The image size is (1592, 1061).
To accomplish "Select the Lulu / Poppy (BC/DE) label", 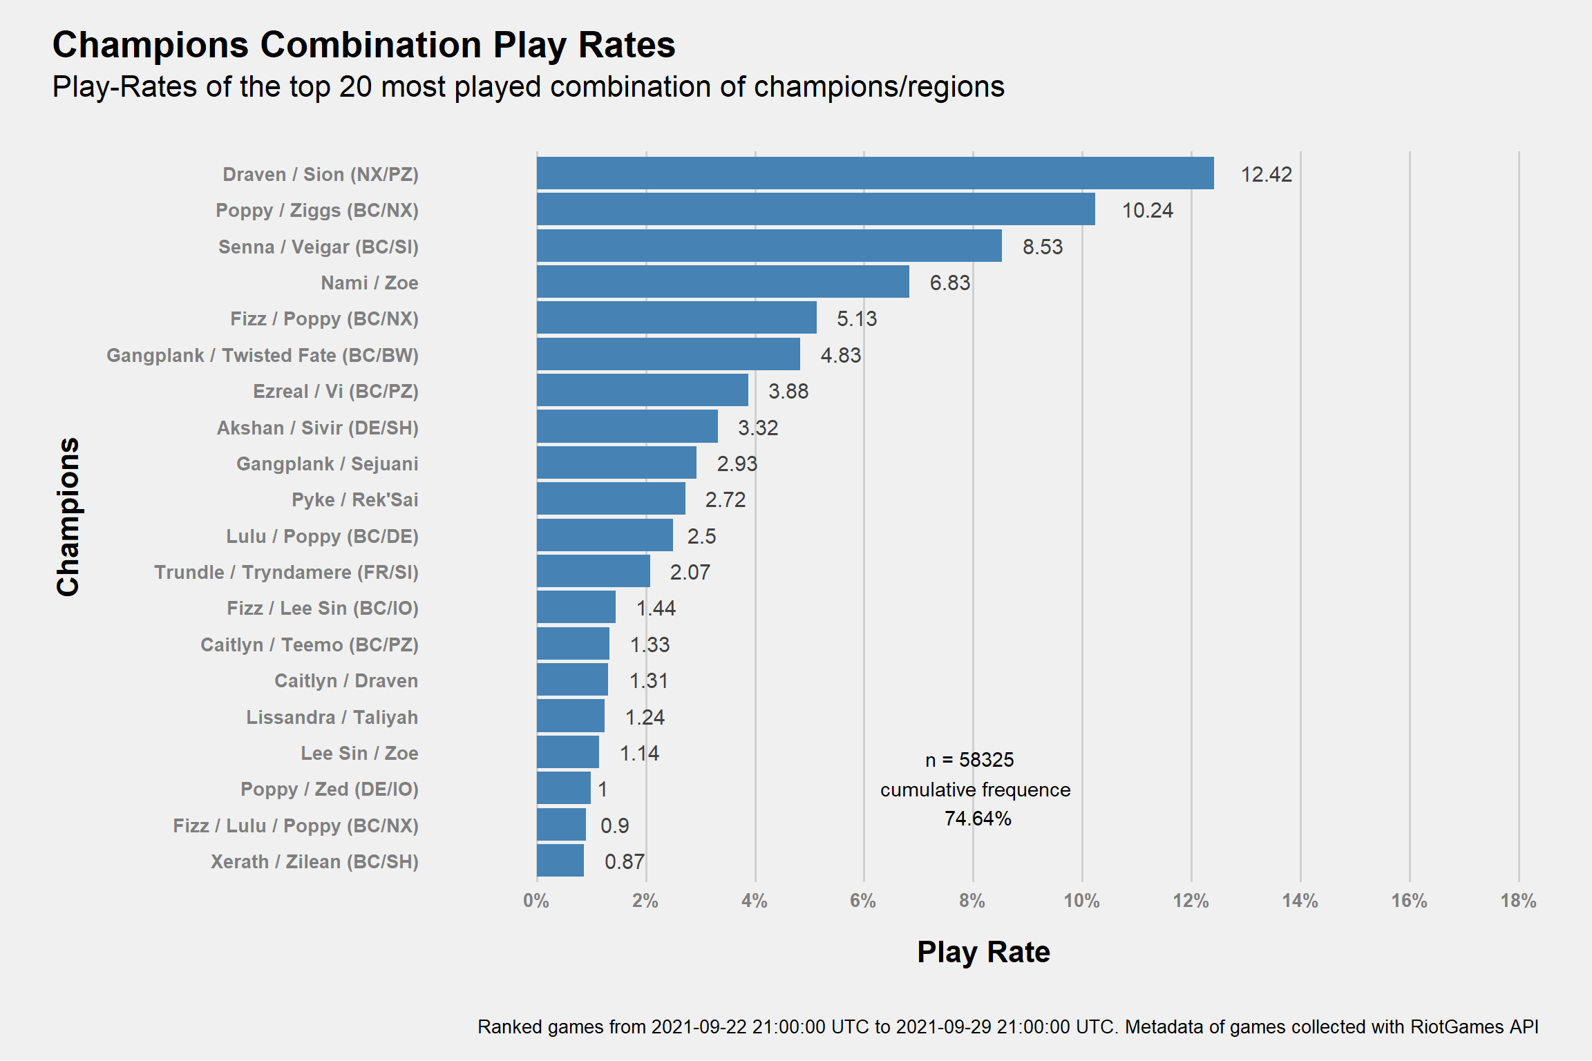I will coord(322,536).
